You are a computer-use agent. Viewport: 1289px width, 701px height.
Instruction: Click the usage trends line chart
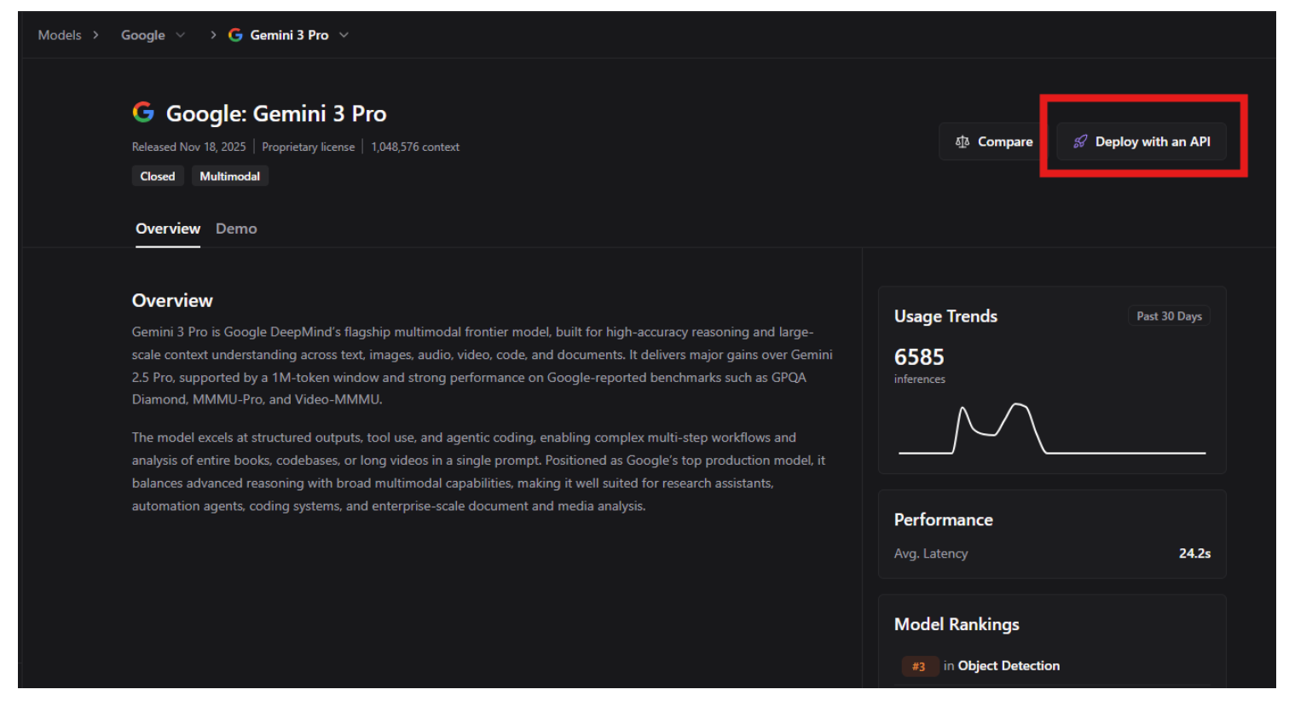click(1051, 429)
